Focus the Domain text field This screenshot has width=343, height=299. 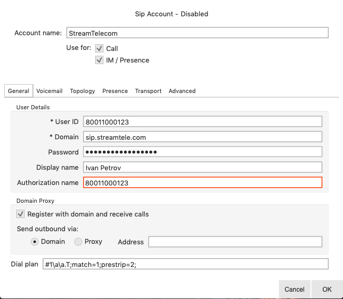pyautogui.click(x=202, y=137)
